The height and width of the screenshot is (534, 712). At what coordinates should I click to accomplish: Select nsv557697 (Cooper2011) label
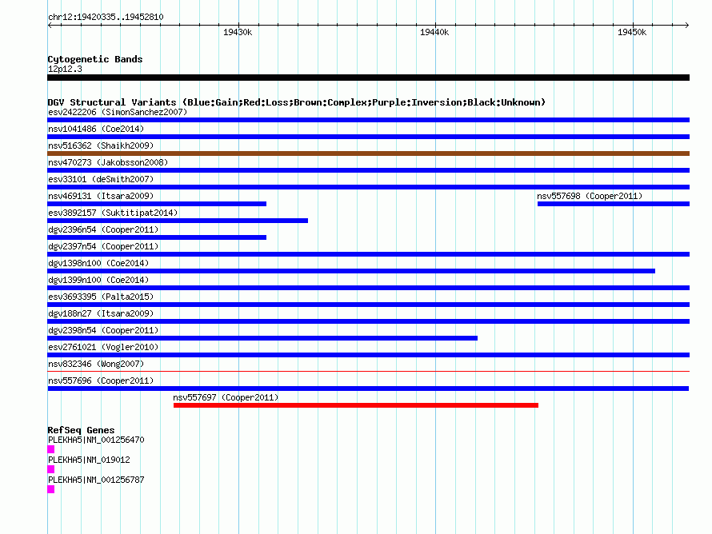(226, 397)
